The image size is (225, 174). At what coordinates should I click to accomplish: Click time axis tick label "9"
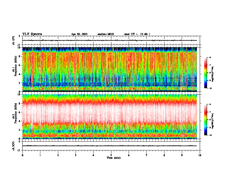[x=182, y=155]
